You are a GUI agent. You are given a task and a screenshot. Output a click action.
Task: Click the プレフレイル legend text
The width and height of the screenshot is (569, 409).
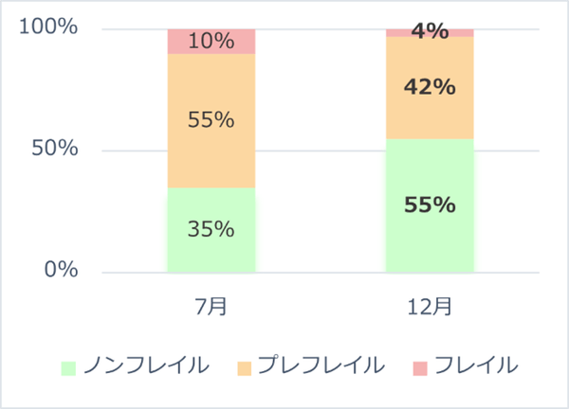pos(321,365)
